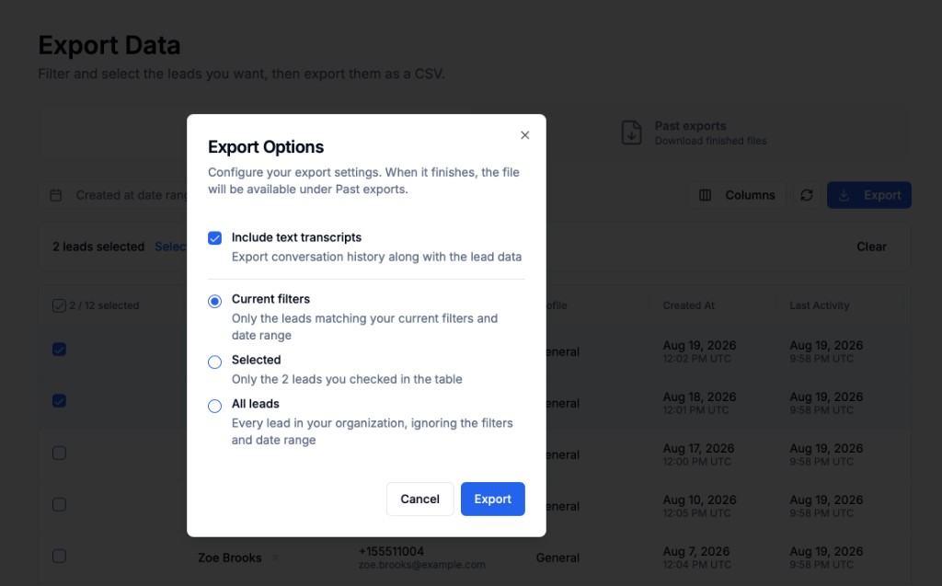Click the calendar icon in date range filter
The height and width of the screenshot is (586, 942).
56,195
